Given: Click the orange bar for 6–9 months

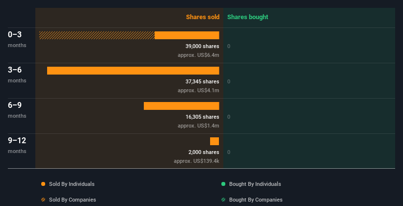Looking at the screenshot, I should click(182, 106).
